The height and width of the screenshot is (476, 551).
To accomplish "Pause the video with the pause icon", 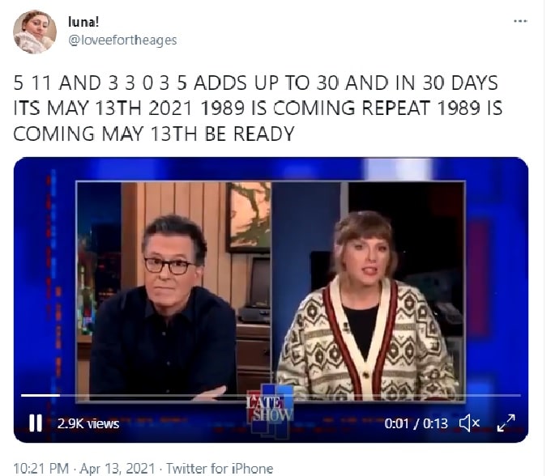I will click(35, 423).
